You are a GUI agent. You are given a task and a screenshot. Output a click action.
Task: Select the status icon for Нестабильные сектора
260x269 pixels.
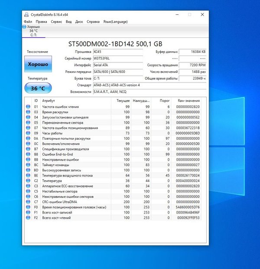tap(28, 191)
